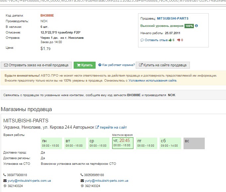This screenshot has height=192, width=226.
Task: Click thumbs down negative reviews icon
Action: tap(179, 40)
